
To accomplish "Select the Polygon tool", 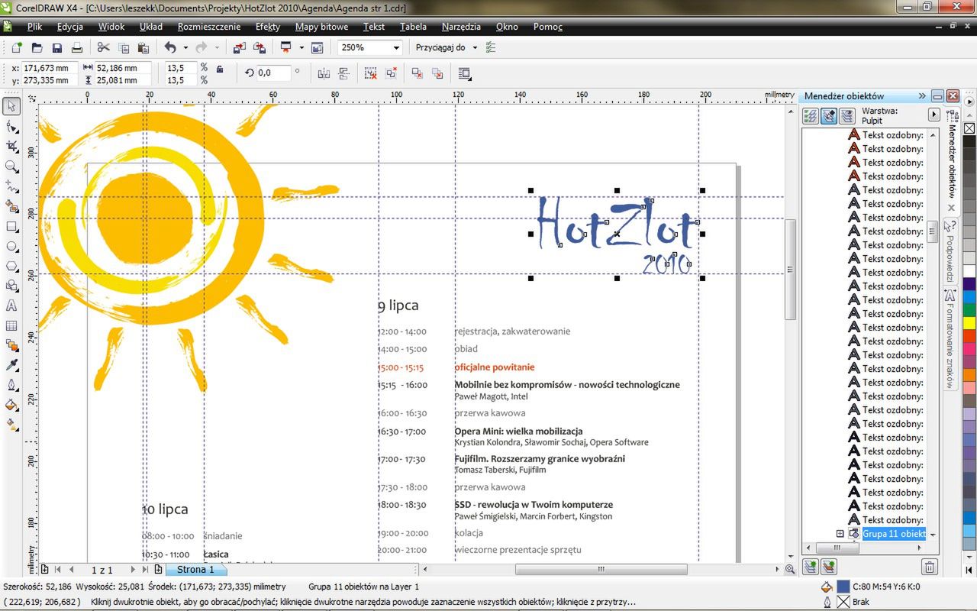I will click(x=11, y=266).
